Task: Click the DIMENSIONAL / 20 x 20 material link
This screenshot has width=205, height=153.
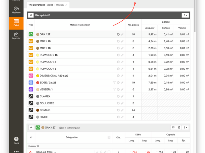Action: (x=55, y=75)
